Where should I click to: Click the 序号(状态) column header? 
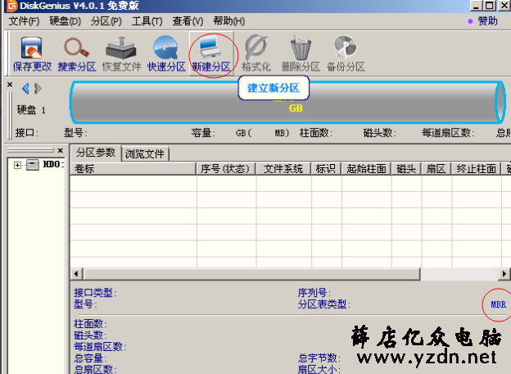click(x=226, y=169)
